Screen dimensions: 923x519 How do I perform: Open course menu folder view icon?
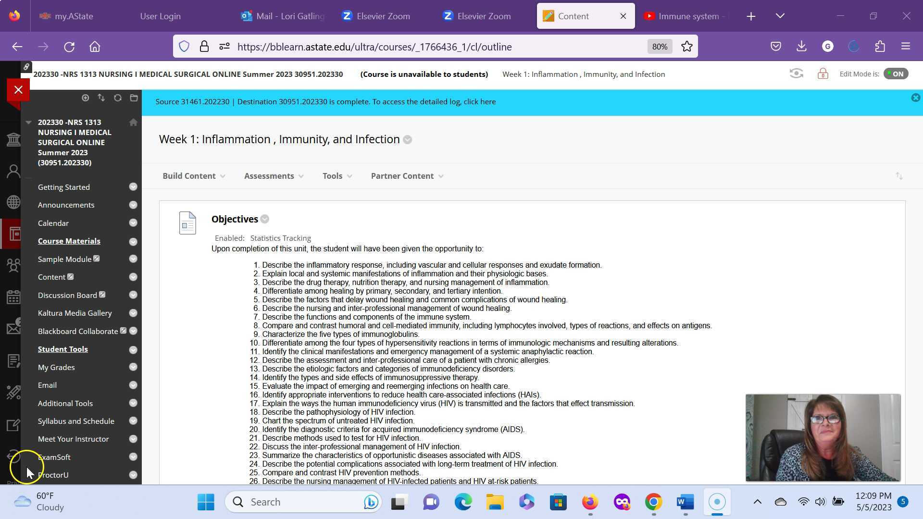[134, 98]
